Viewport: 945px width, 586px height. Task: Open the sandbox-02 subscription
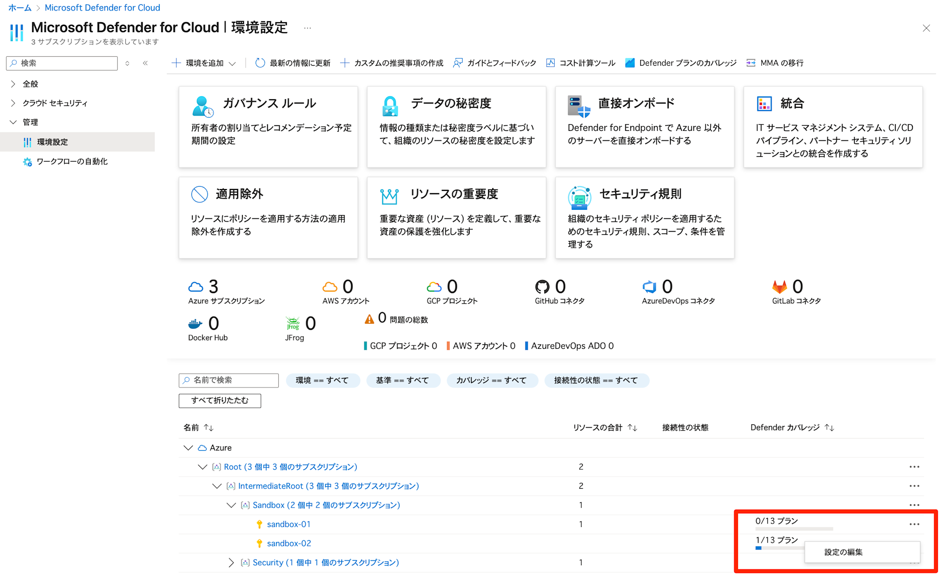click(289, 543)
